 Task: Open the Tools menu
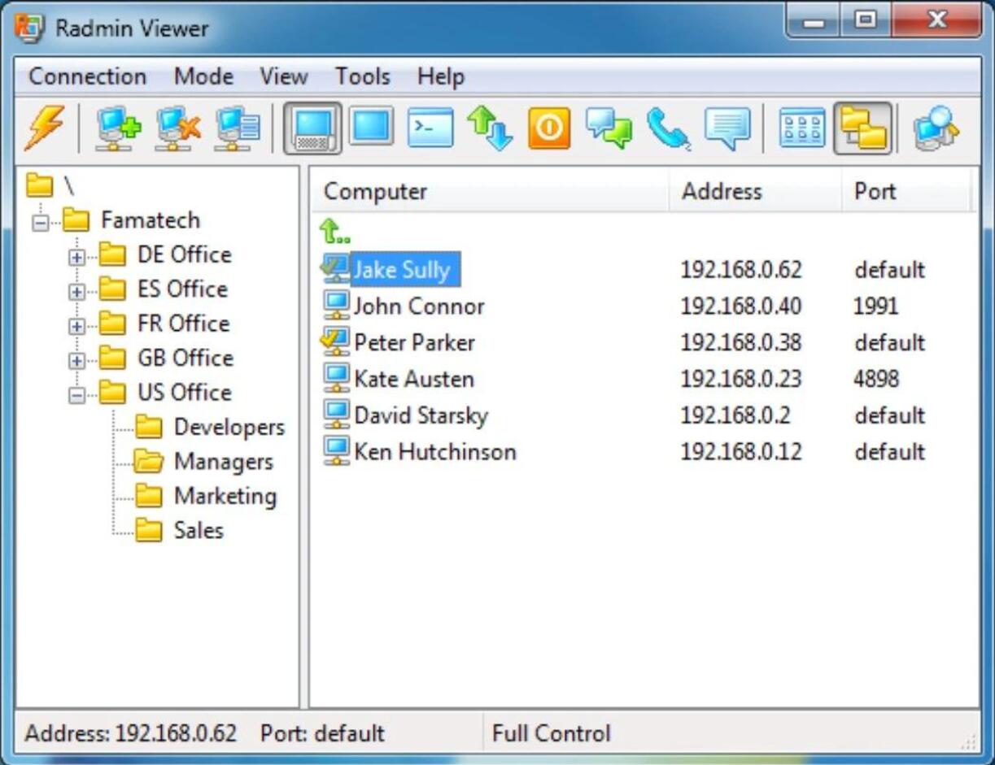[363, 76]
